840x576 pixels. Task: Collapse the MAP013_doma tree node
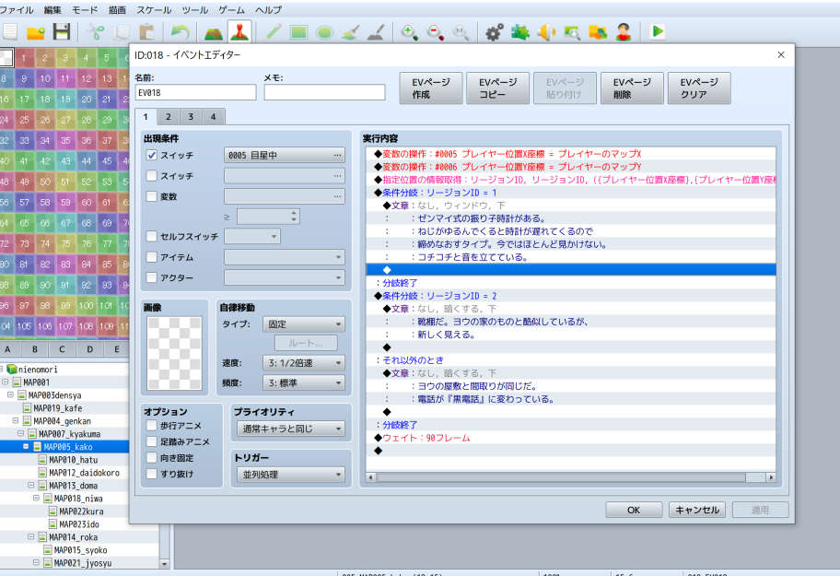(x=31, y=485)
